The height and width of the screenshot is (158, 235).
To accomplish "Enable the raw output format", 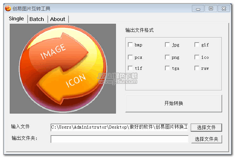I will click(197, 68).
